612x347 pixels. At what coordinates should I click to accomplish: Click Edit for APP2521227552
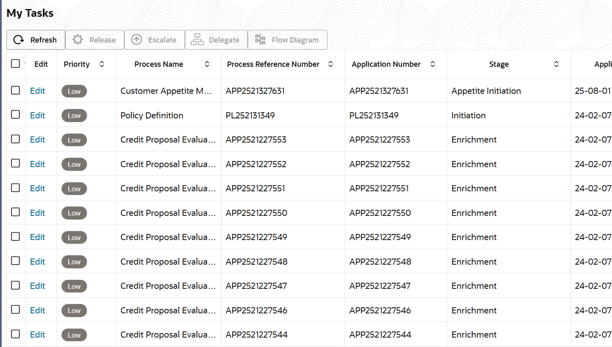[37, 164]
